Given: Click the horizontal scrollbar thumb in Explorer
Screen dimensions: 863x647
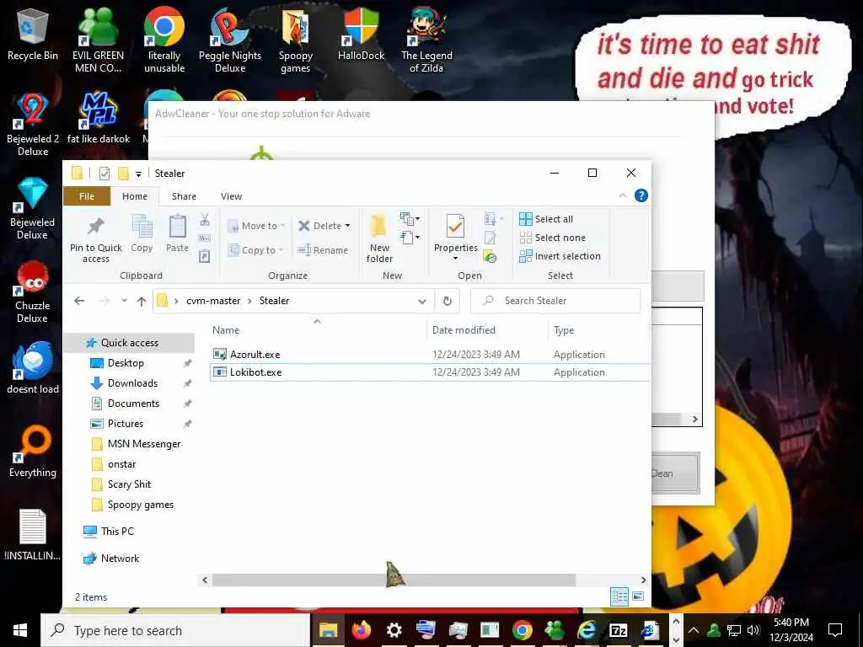Looking at the screenshot, I should click(x=394, y=580).
